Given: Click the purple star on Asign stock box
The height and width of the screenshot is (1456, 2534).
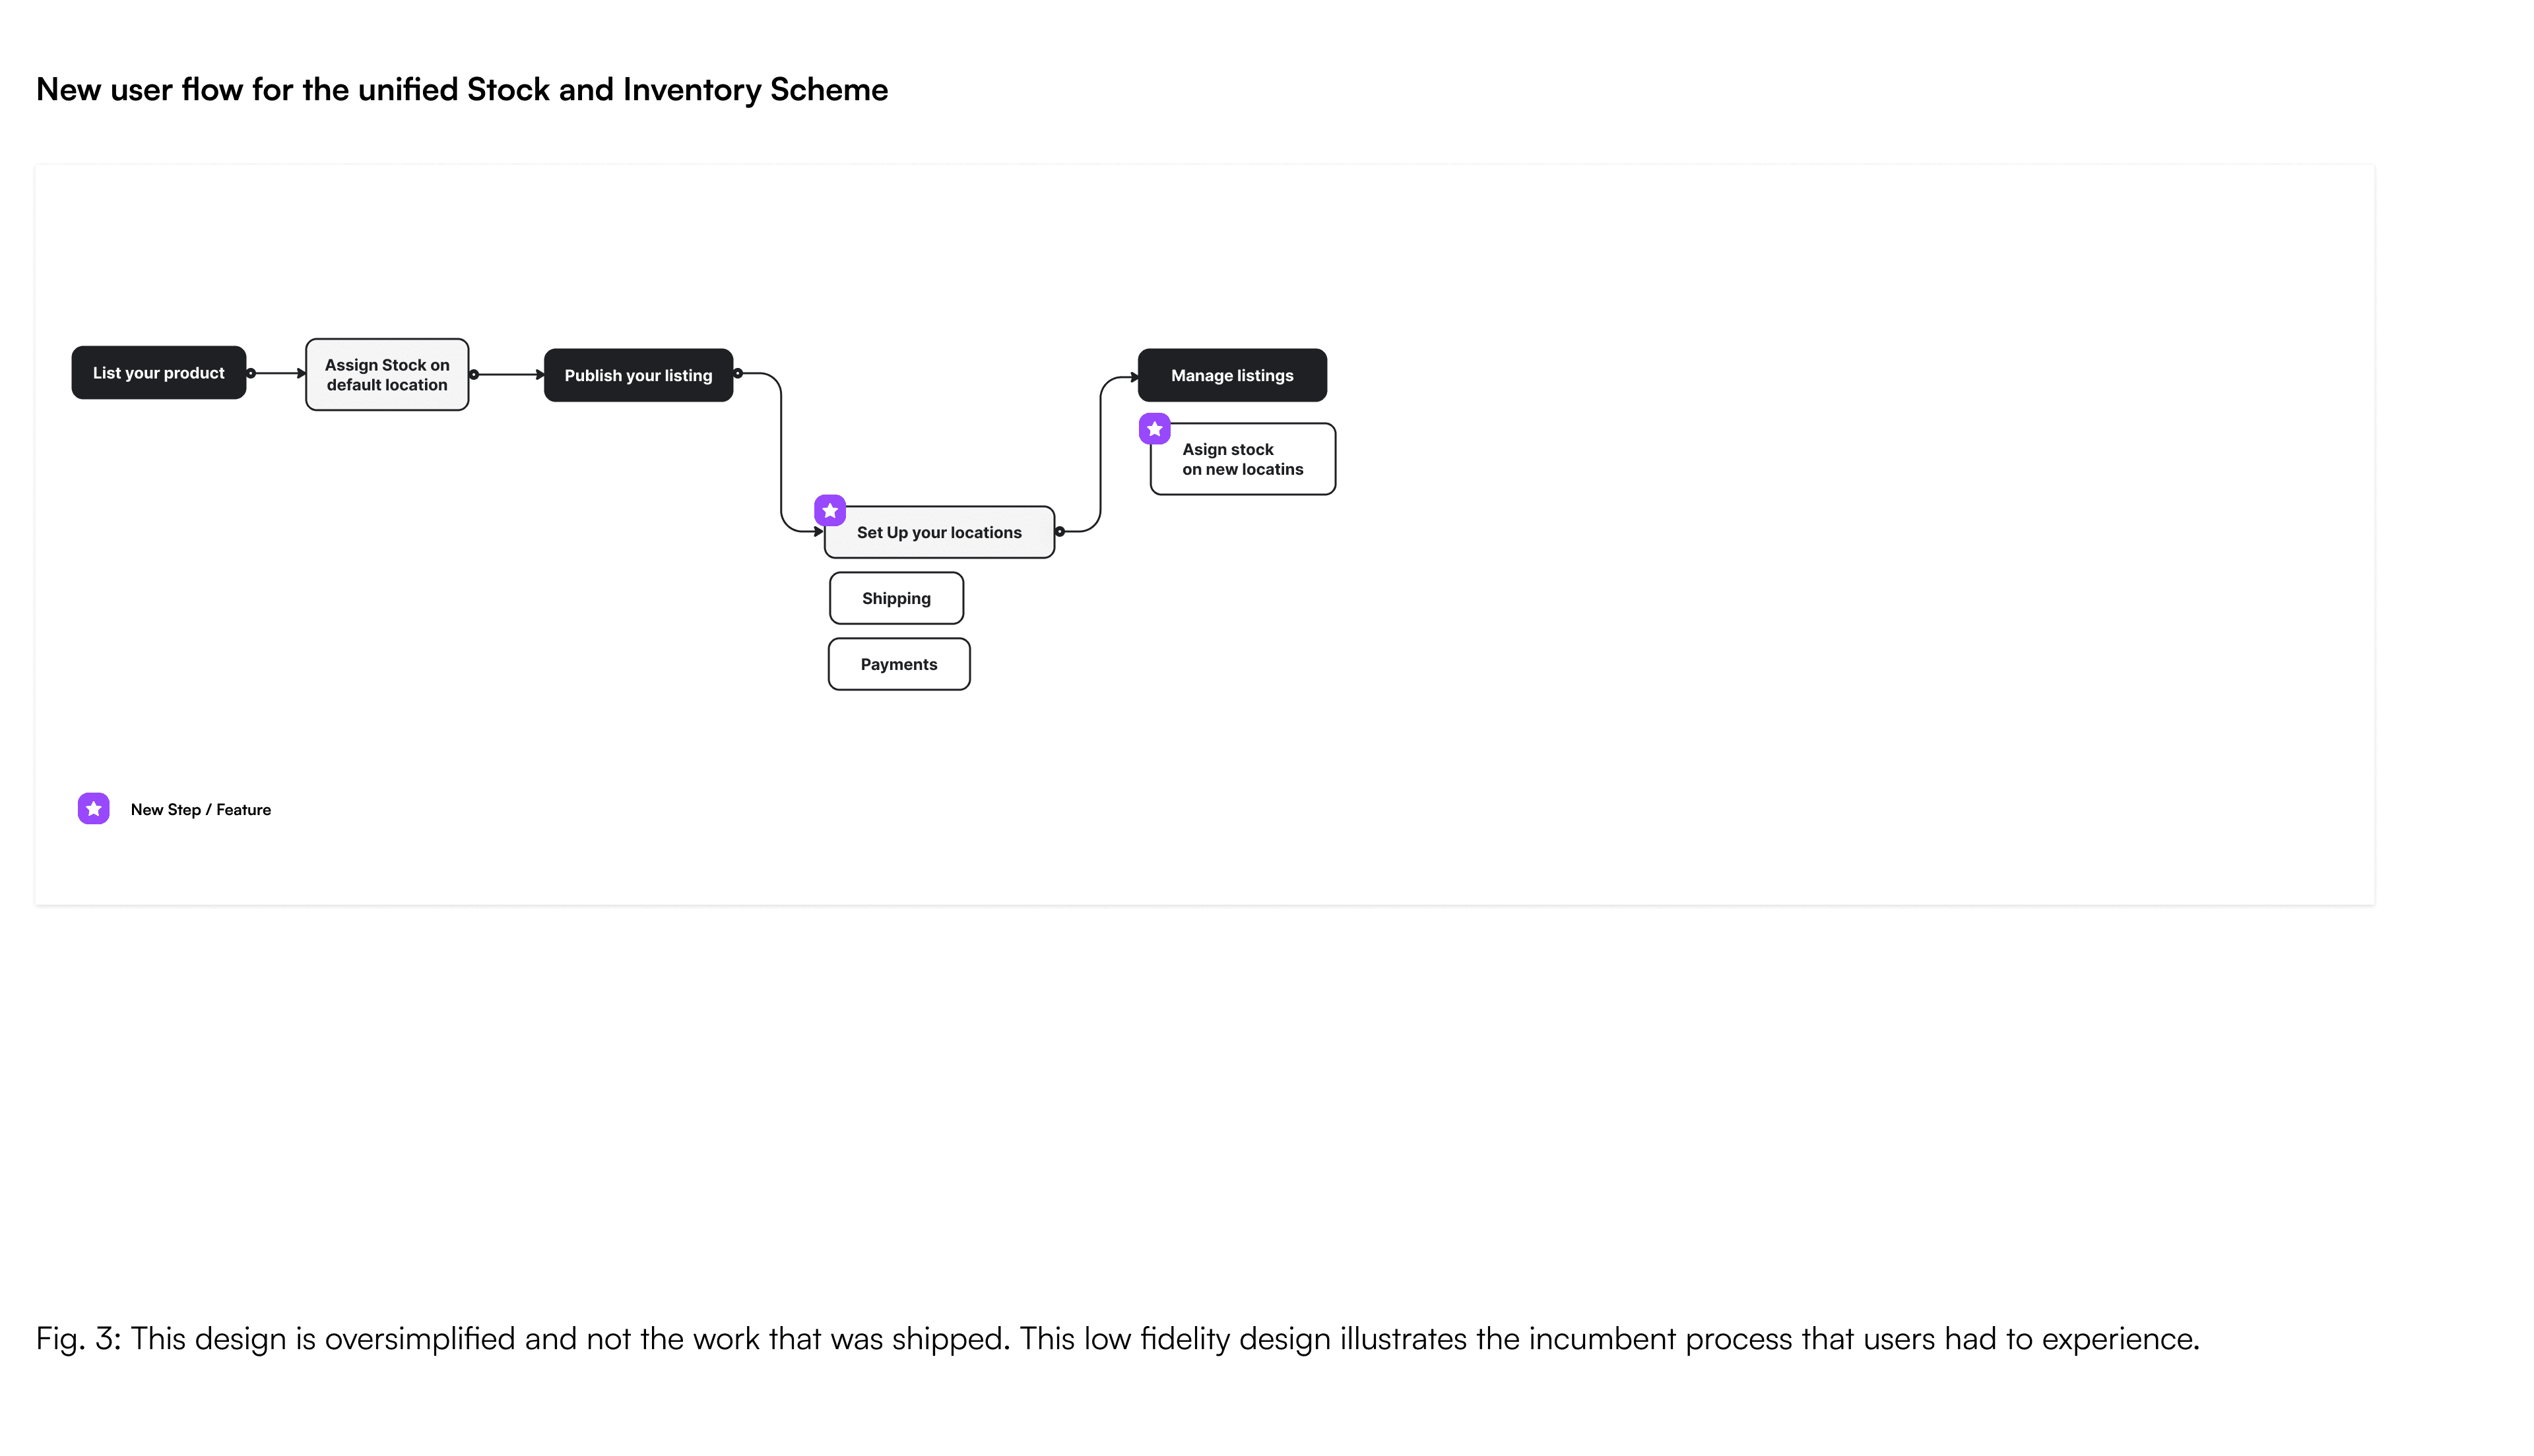Looking at the screenshot, I should point(1154,429).
